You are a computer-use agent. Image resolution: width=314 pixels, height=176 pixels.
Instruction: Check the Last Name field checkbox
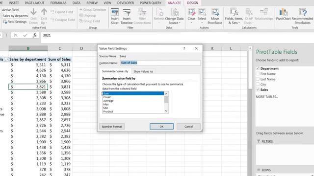(258, 79)
